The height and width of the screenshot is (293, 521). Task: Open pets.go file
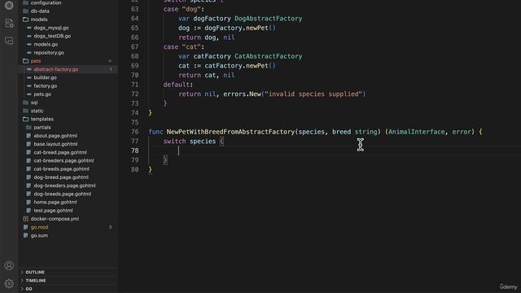pos(42,94)
